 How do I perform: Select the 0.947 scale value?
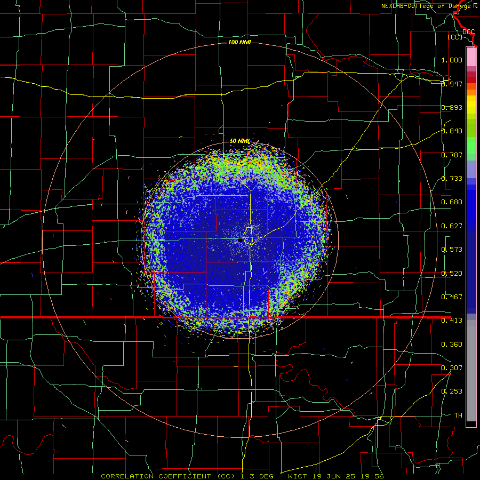(x=452, y=84)
